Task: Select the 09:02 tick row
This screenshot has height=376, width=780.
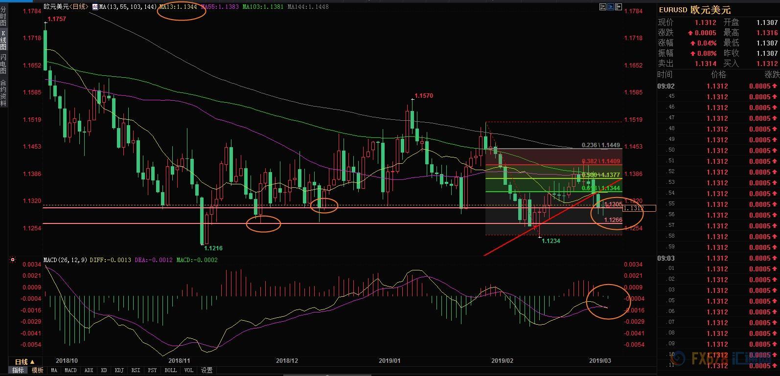Action: click(718, 86)
